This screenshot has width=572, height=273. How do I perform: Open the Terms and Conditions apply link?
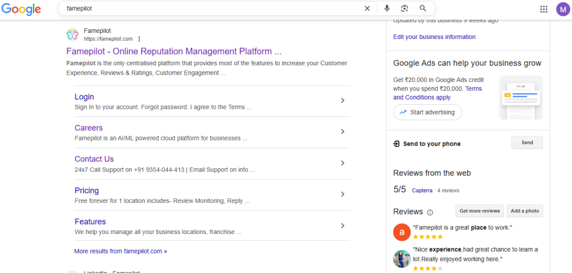(437, 93)
